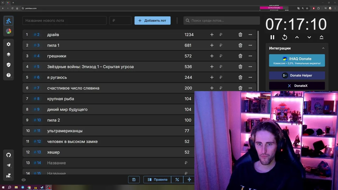
Task: Delete the lot "грешники"
Action: tap(240, 56)
